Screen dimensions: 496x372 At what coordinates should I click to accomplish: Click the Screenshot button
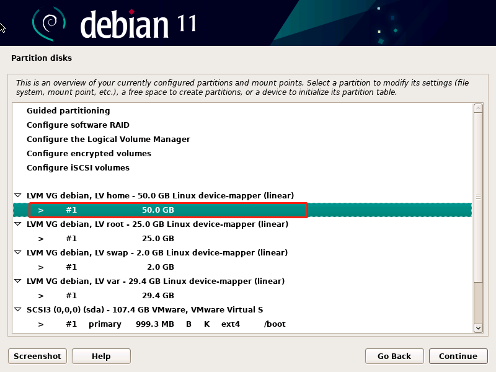pos(37,356)
